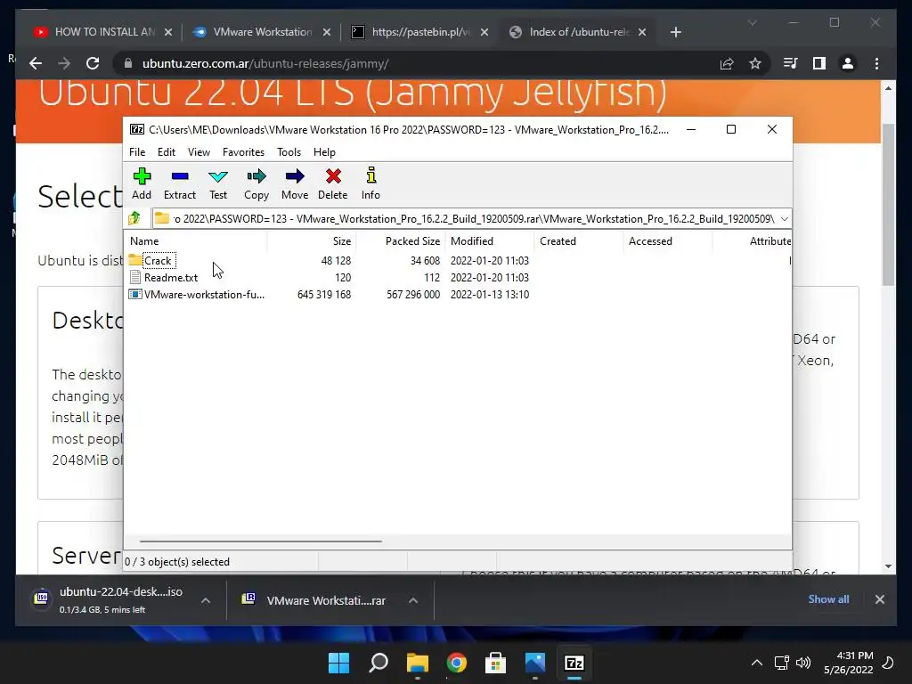Image resolution: width=912 pixels, height=684 pixels.
Task: Open the Windows Start menu
Action: [339, 663]
